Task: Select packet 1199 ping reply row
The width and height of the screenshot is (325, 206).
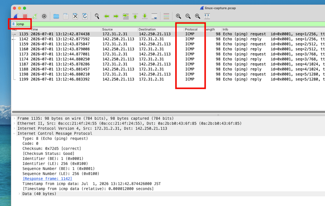Action: (168, 79)
